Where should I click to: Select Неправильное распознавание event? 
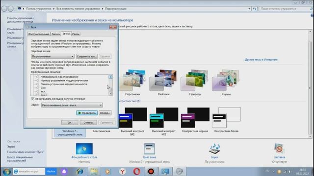click(x=59, y=77)
